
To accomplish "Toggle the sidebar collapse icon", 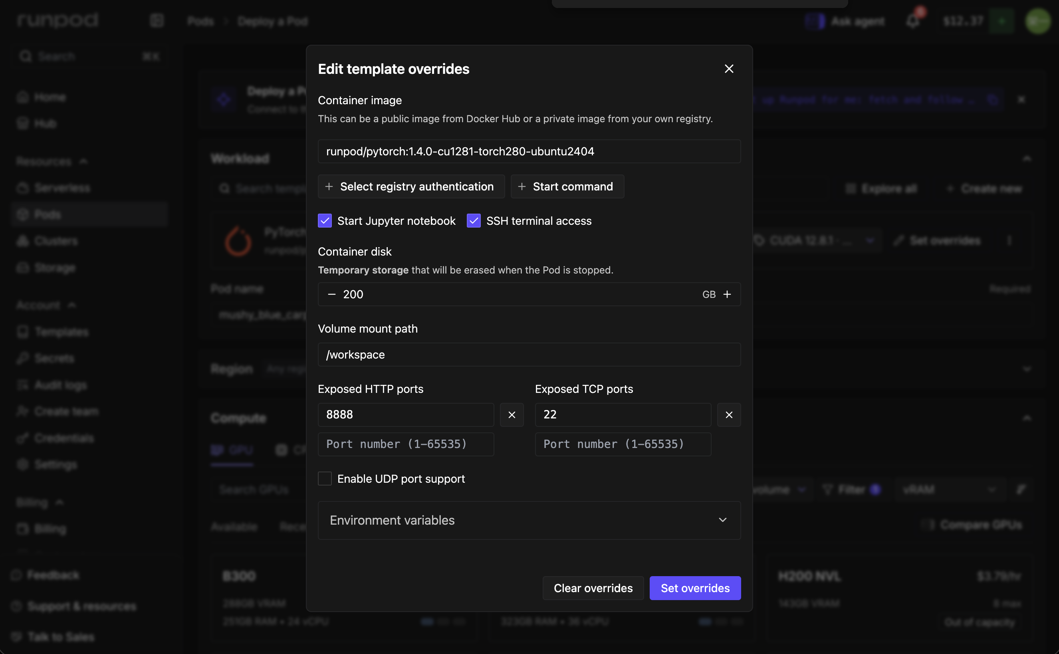I will click(157, 20).
